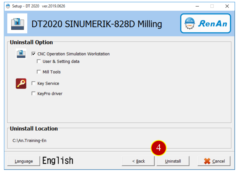Click the CNC workstation icon under Uninstall Option
Image resolution: width=239 pixels, height=172 pixels.
tap(21, 54)
